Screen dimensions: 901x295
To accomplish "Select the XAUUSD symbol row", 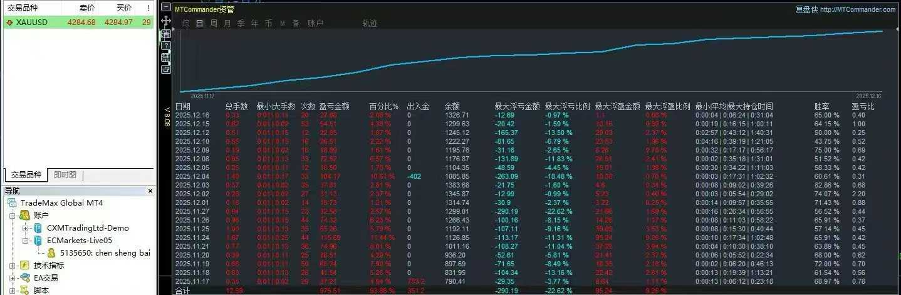I will pyautogui.click(x=78, y=22).
